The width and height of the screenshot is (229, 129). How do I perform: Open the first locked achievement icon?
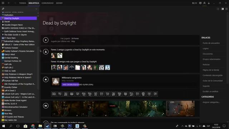[54, 94]
